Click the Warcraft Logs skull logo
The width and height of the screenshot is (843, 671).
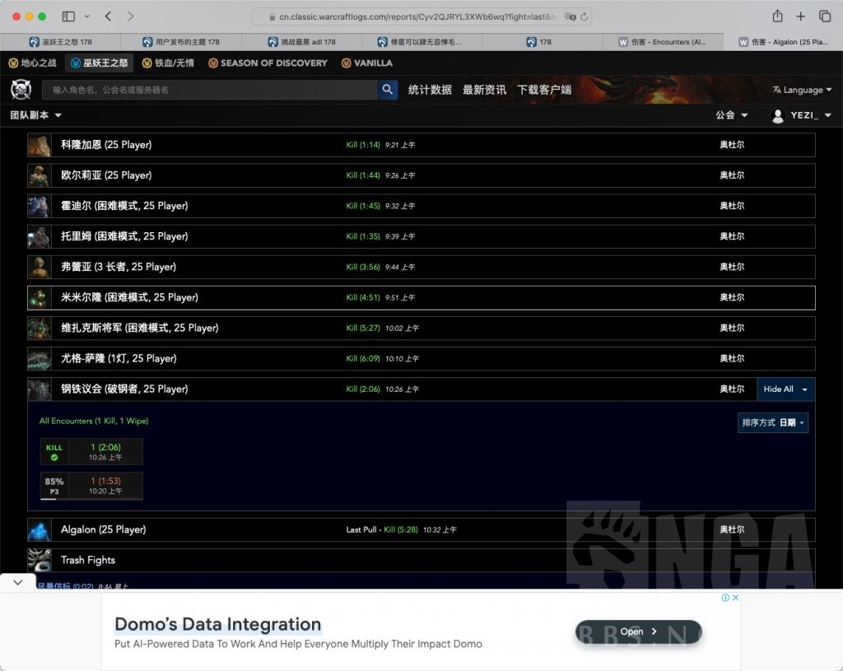[x=21, y=89]
